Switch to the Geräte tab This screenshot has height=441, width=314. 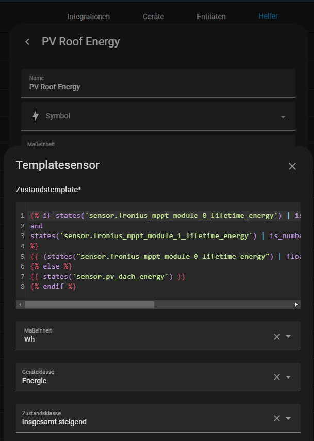[x=153, y=17]
